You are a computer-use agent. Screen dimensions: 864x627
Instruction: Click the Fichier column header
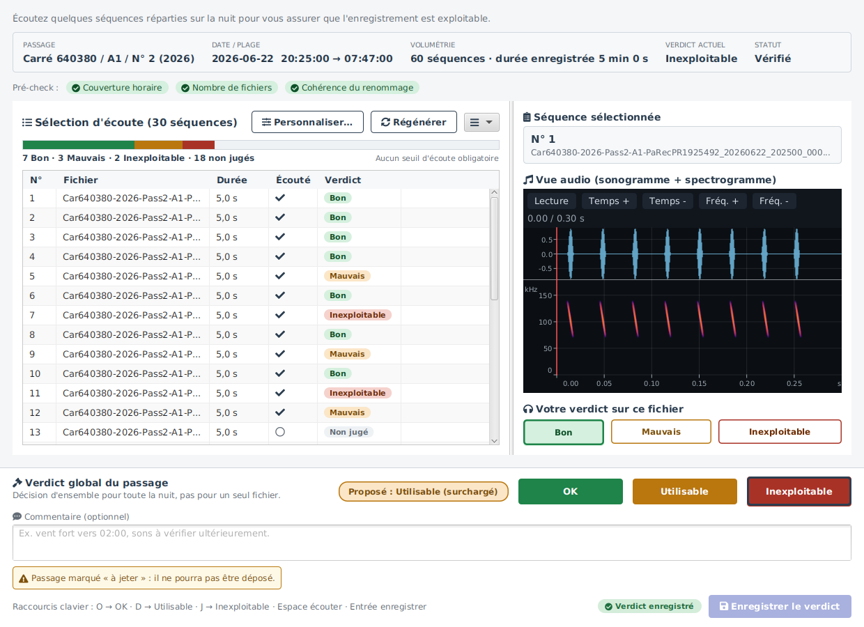pos(81,180)
